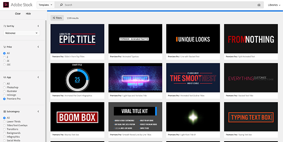Select the All apps radio button
283x142 pixels.
pyautogui.click(x=4, y=84)
